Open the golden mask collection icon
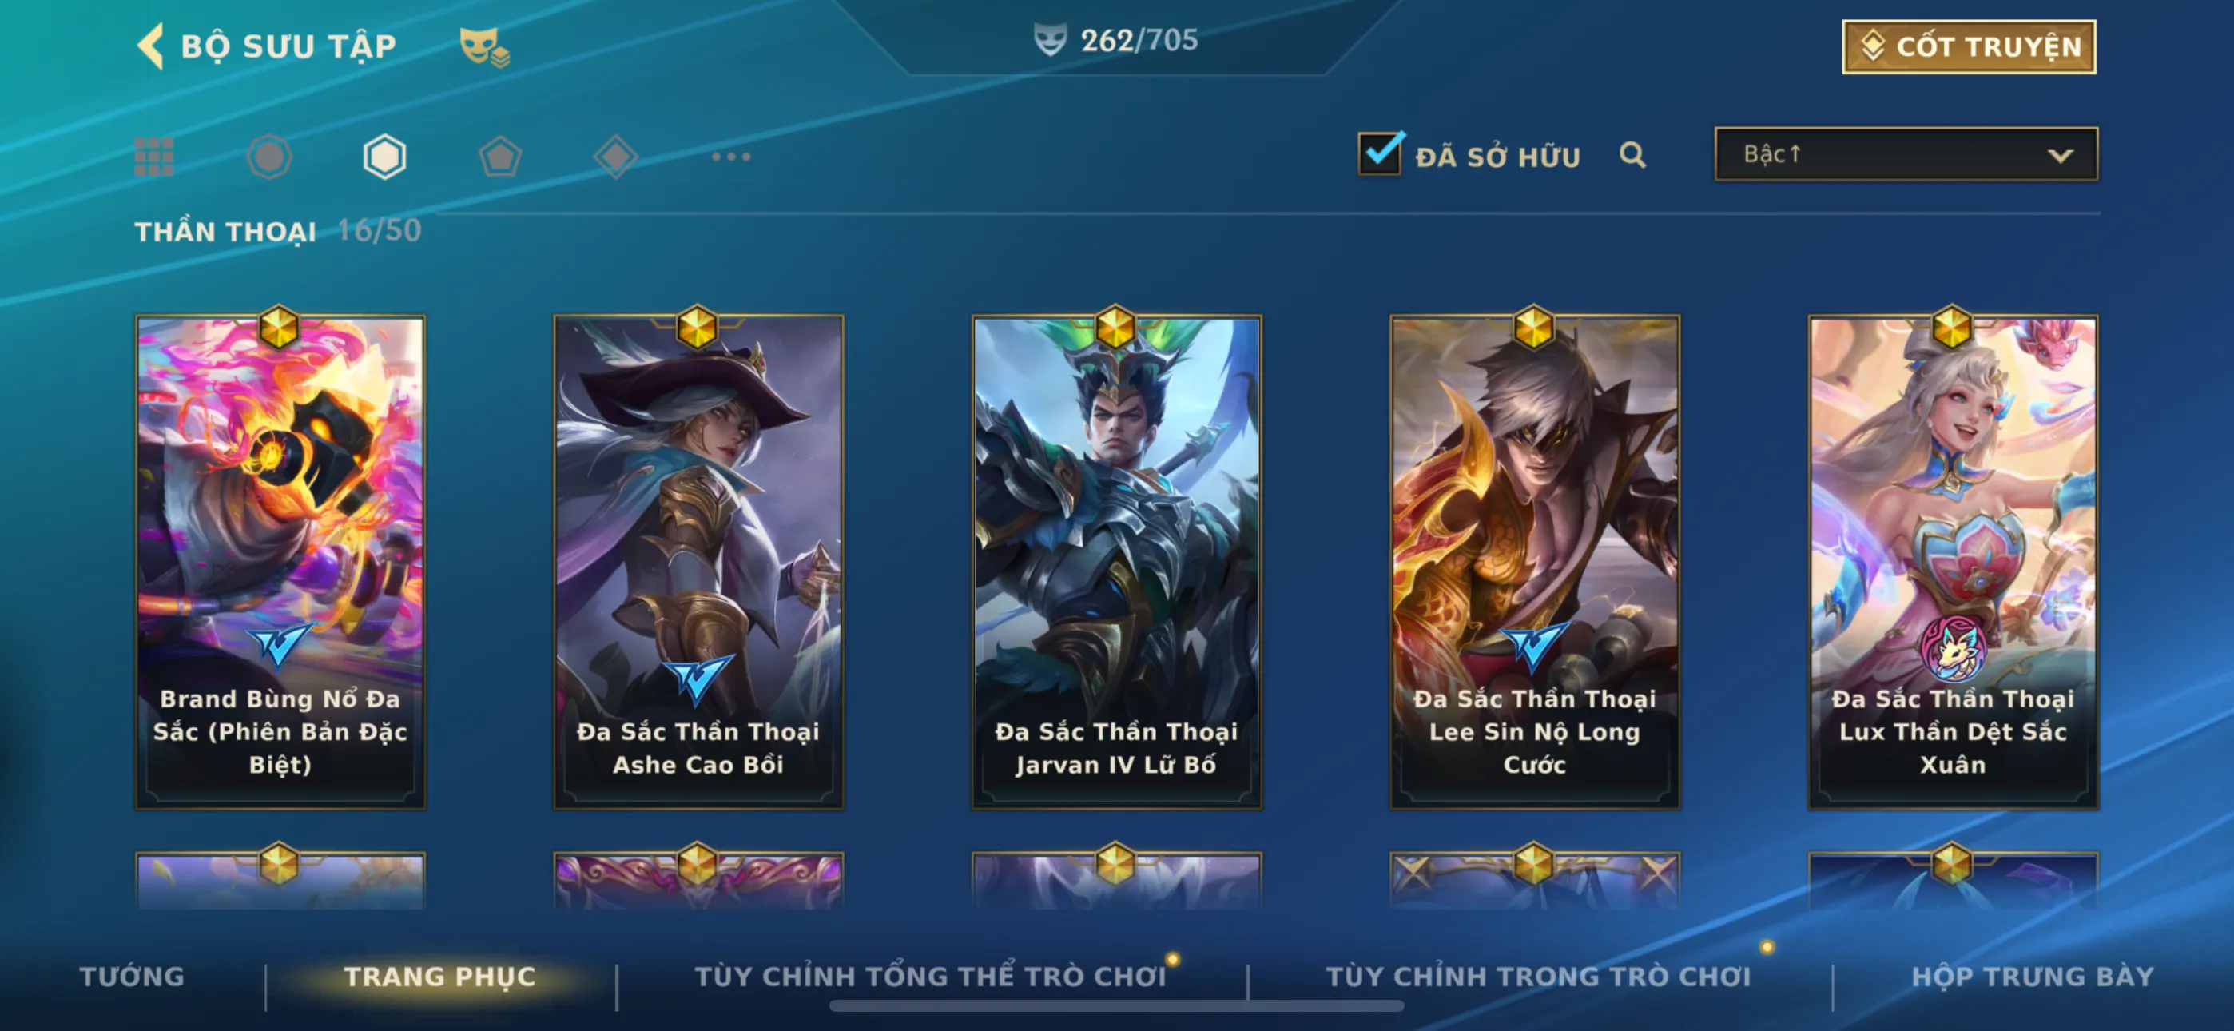This screenshot has width=2234, height=1031. point(484,47)
